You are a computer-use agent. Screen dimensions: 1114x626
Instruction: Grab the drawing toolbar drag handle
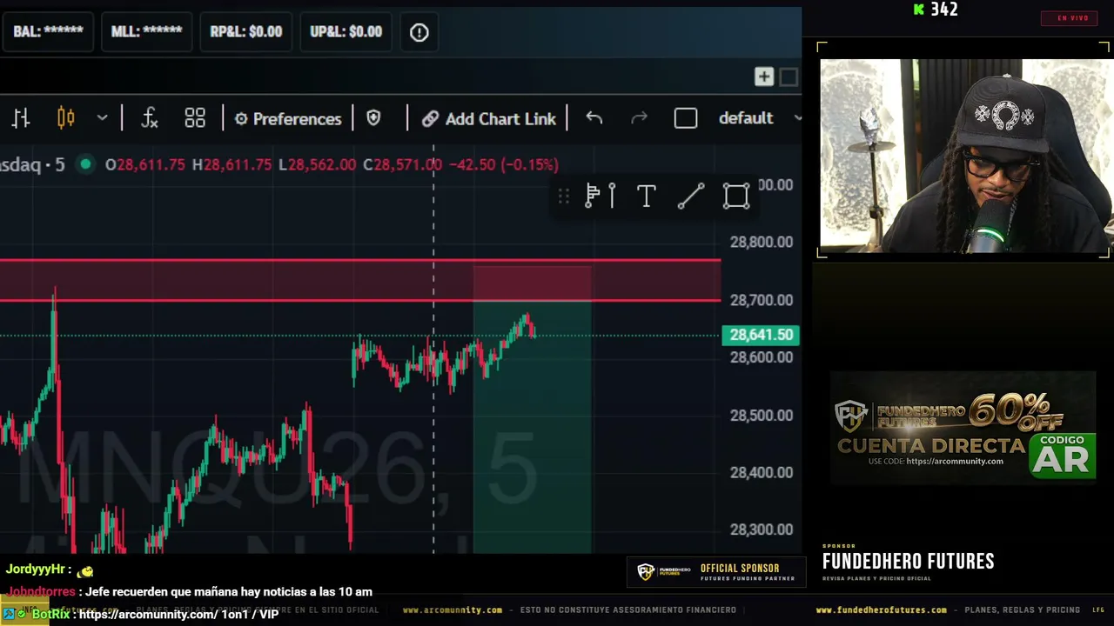point(564,196)
